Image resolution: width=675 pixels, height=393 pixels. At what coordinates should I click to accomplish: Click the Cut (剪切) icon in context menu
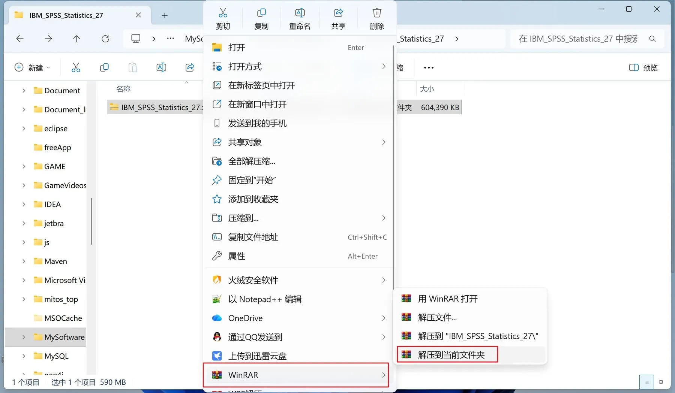[x=223, y=13]
